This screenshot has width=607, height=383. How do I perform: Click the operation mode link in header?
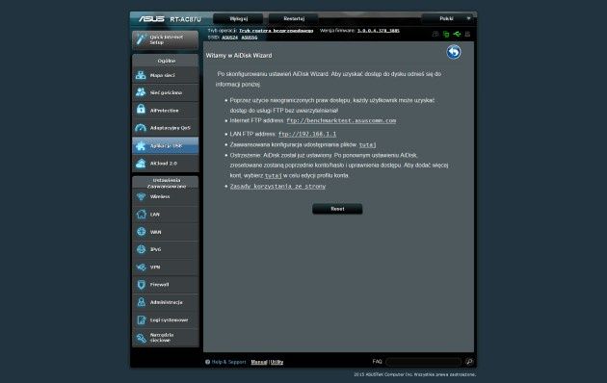tap(276, 31)
